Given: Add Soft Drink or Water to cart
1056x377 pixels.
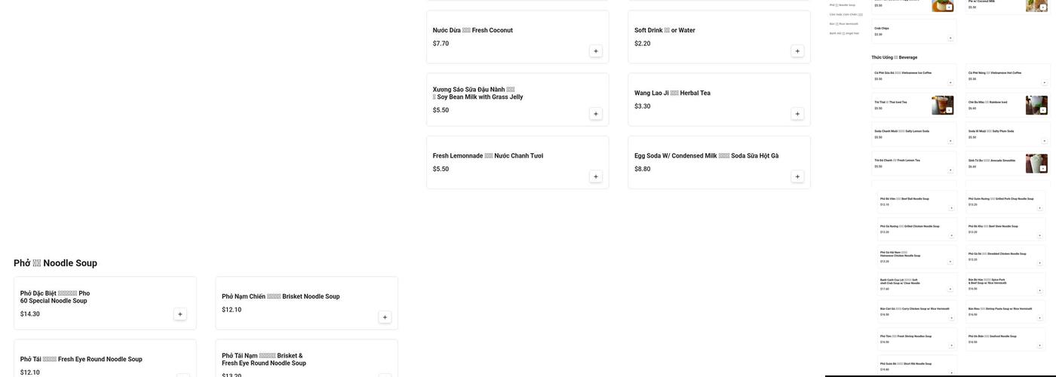Looking at the screenshot, I should (797, 51).
